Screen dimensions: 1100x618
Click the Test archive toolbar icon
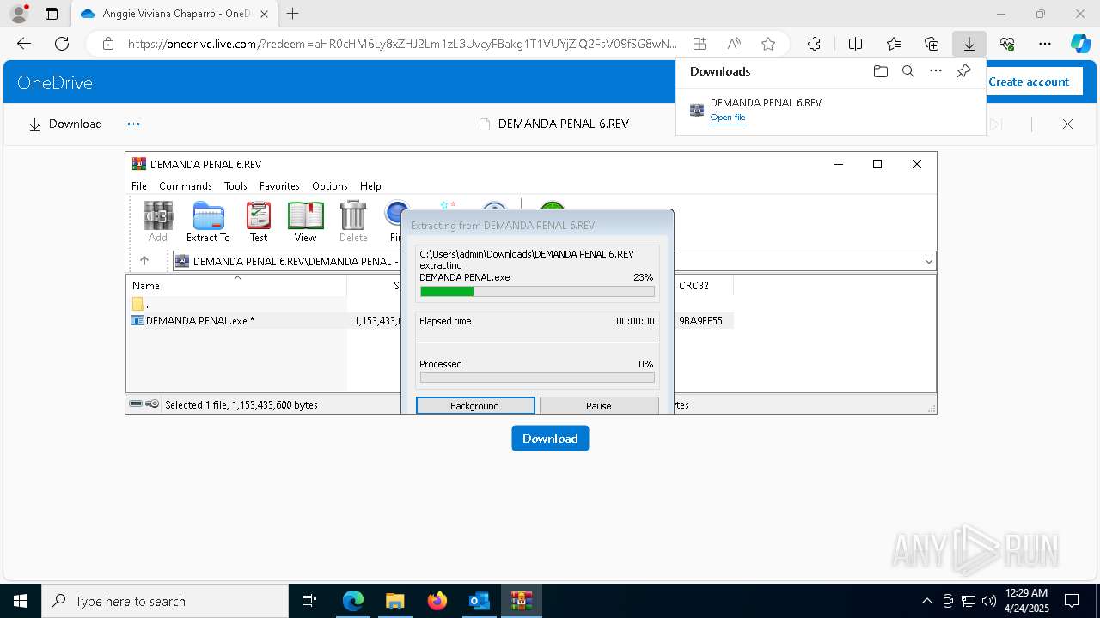pos(259,221)
